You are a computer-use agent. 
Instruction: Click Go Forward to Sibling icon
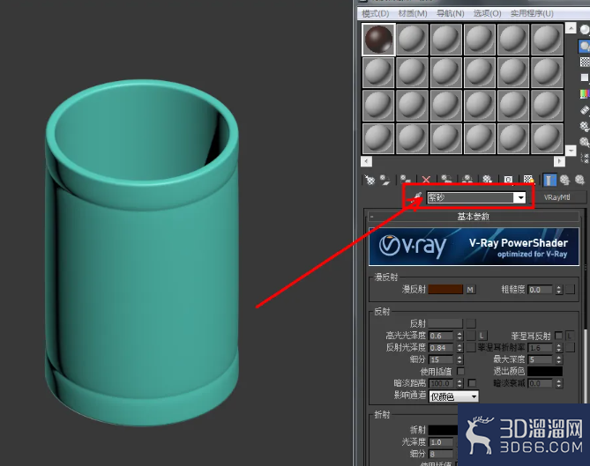pyautogui.click(x=579, y=180)
